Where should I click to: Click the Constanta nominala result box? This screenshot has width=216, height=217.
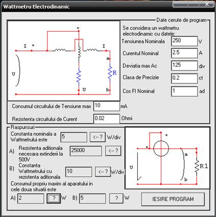(x=74, y=137)
